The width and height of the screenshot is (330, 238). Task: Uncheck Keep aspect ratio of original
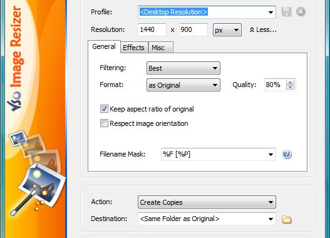coord(104,109)
